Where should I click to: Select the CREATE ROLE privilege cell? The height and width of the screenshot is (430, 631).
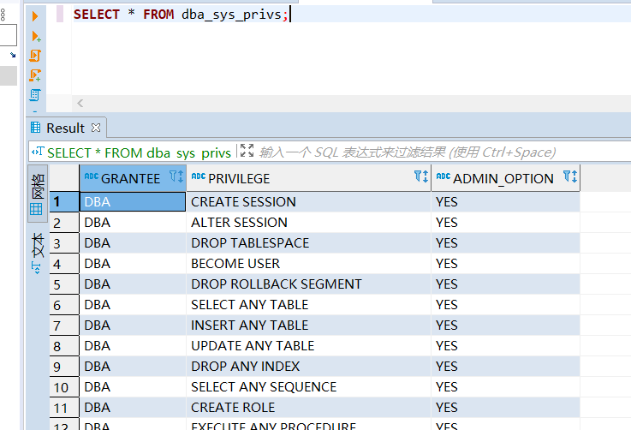point(233,408)
